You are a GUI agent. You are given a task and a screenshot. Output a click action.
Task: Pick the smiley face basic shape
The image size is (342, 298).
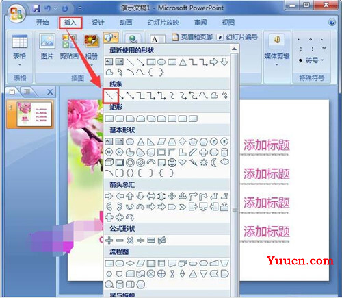(172, 162)
